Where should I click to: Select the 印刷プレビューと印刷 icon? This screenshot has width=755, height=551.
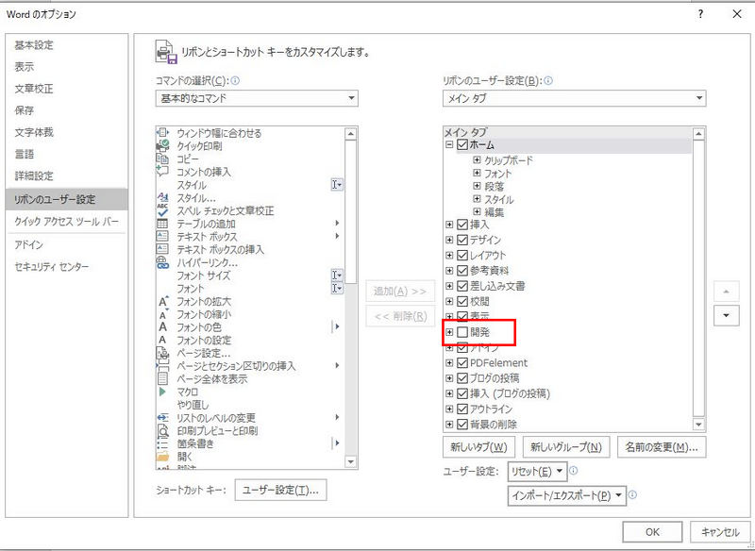tap(162, 430)
